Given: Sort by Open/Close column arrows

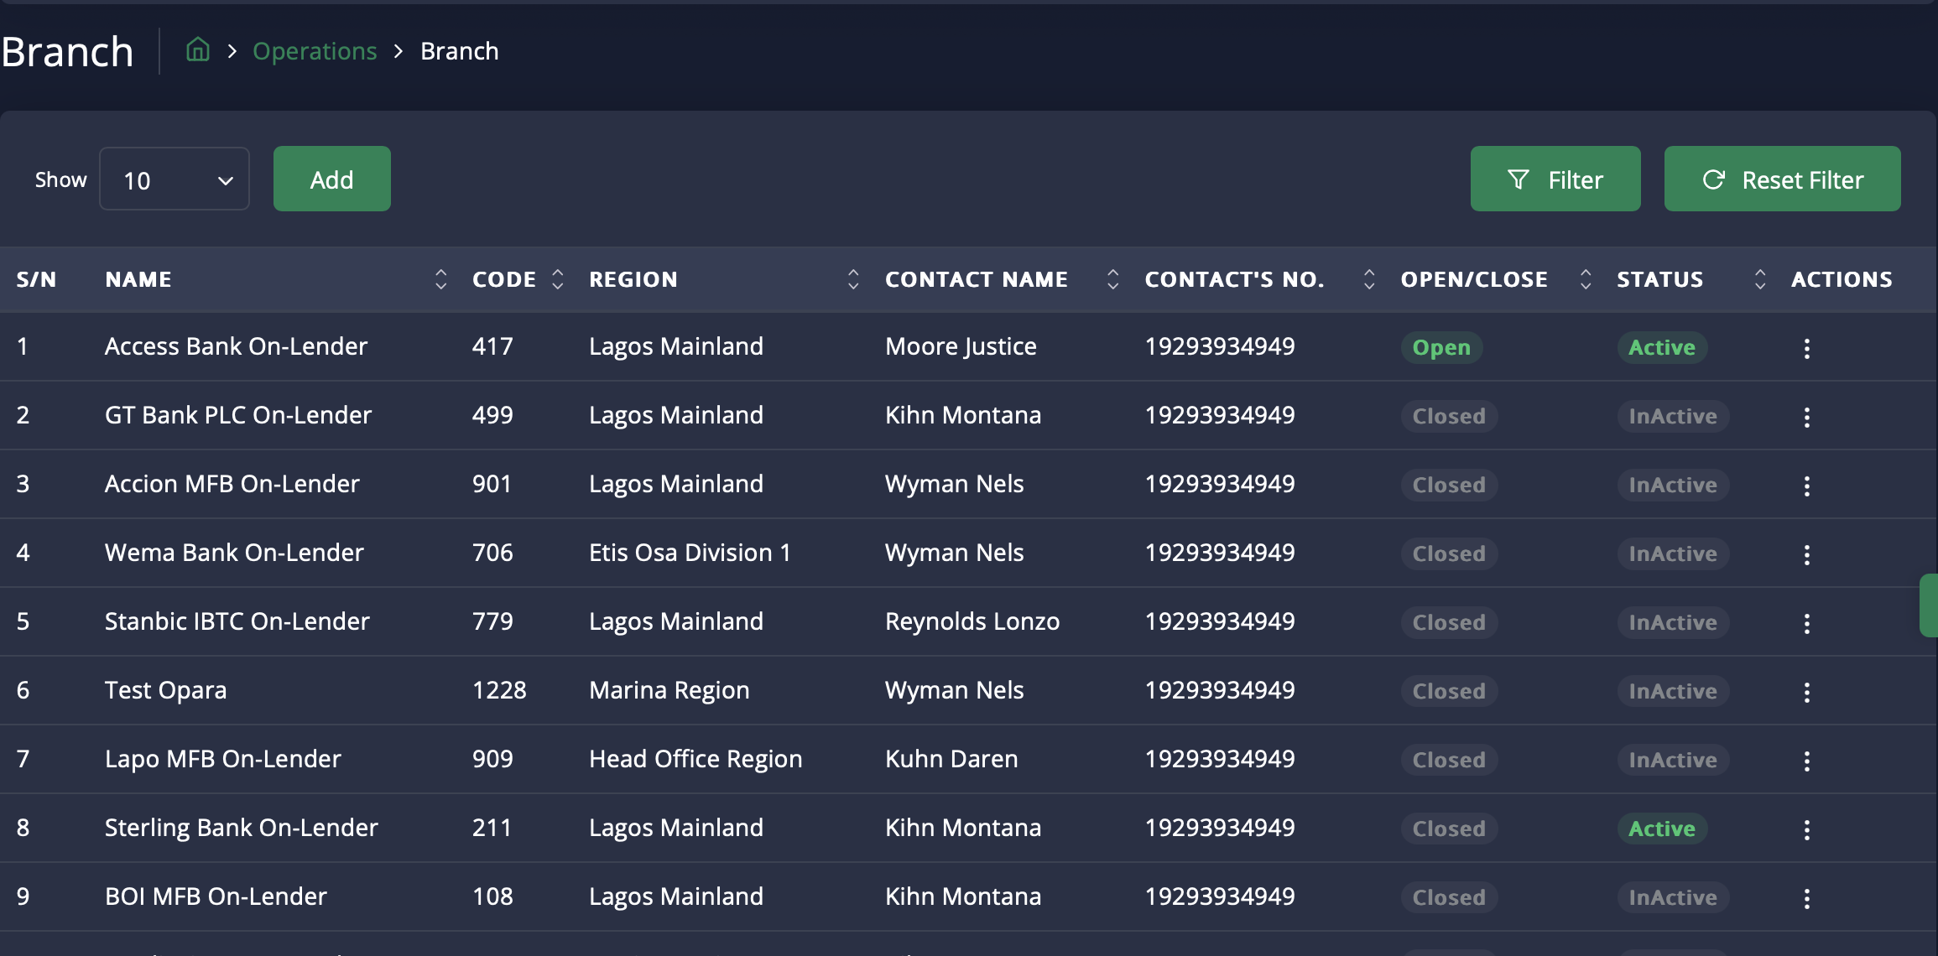Looking at the screenshot, I should pyautogui.click(x=1586, y=279).
